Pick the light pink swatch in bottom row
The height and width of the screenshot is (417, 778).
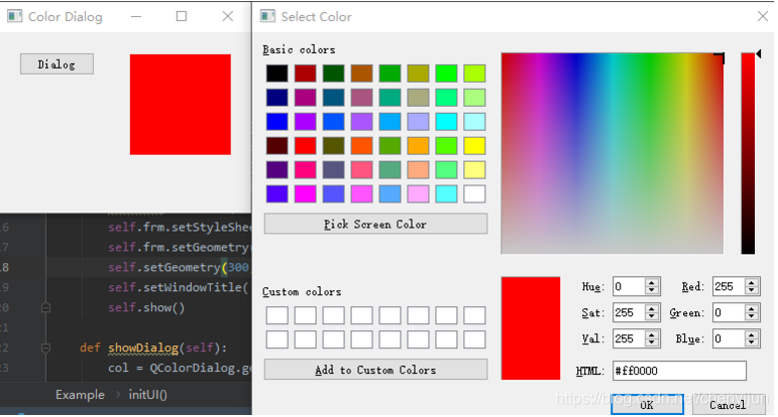tap(417, 194)
